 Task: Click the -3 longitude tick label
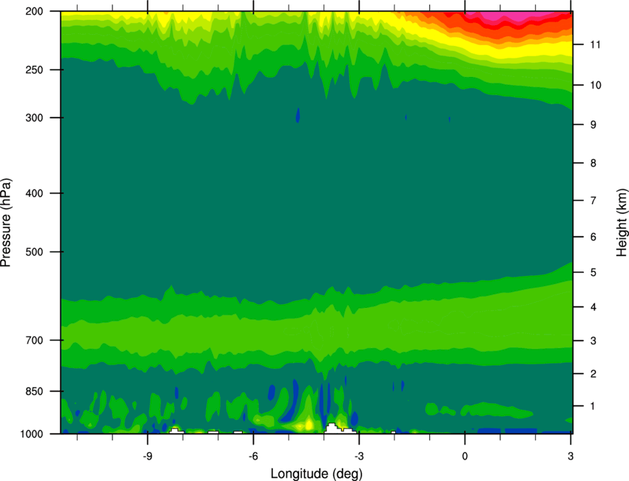[x=359, y=456]
